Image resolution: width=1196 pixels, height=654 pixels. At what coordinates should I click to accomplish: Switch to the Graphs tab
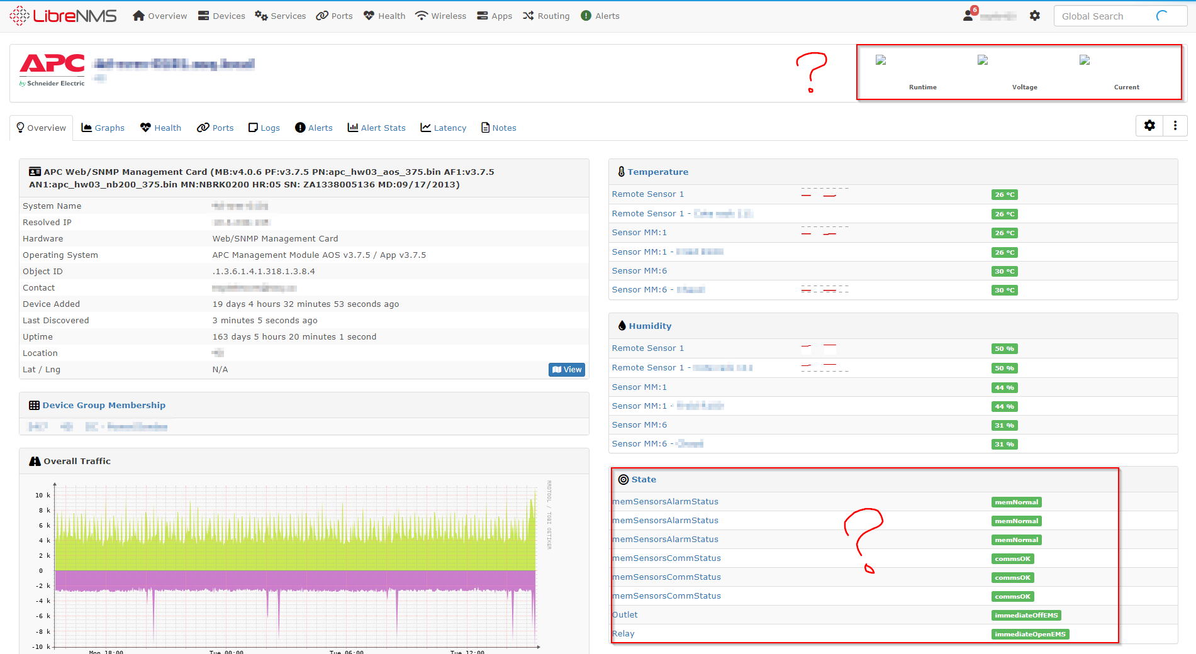pos(103,128)
